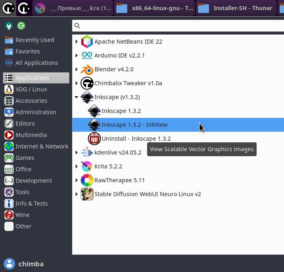Click the 'Blender v4.2.0' label

click(114, 69)
